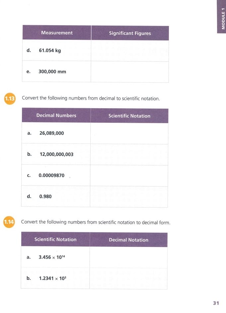Select the MODULE 1 side tab
This screenshot has height=313, width=226.
(x=221, y=17)
